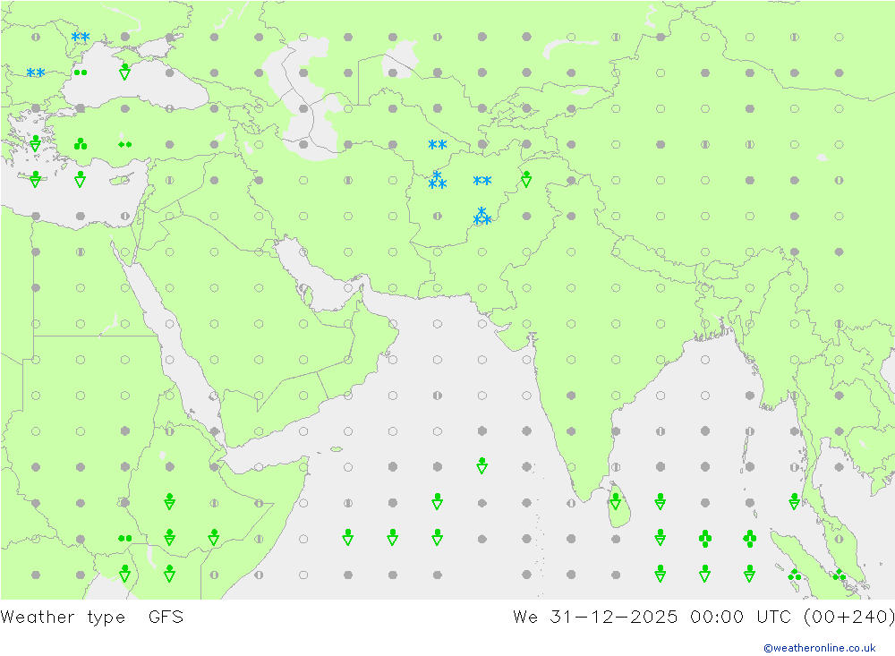Screen dimensions: 895x656
Task: Click the shower symbol over the Crimea peninsula
Action: pos(124,72)
